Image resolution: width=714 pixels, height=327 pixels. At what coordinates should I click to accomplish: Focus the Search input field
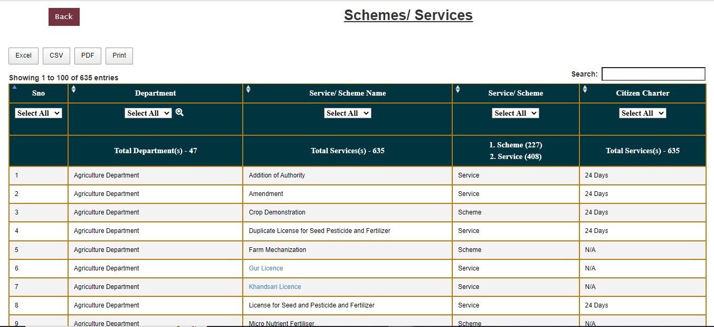point(653,74)
